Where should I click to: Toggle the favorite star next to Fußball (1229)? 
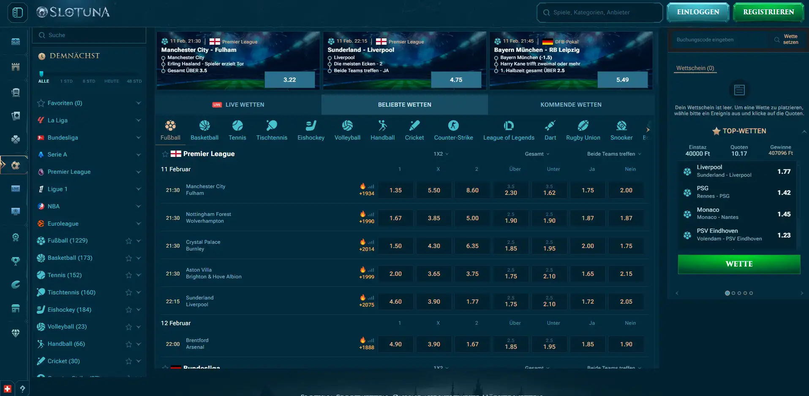pos(128,241)
